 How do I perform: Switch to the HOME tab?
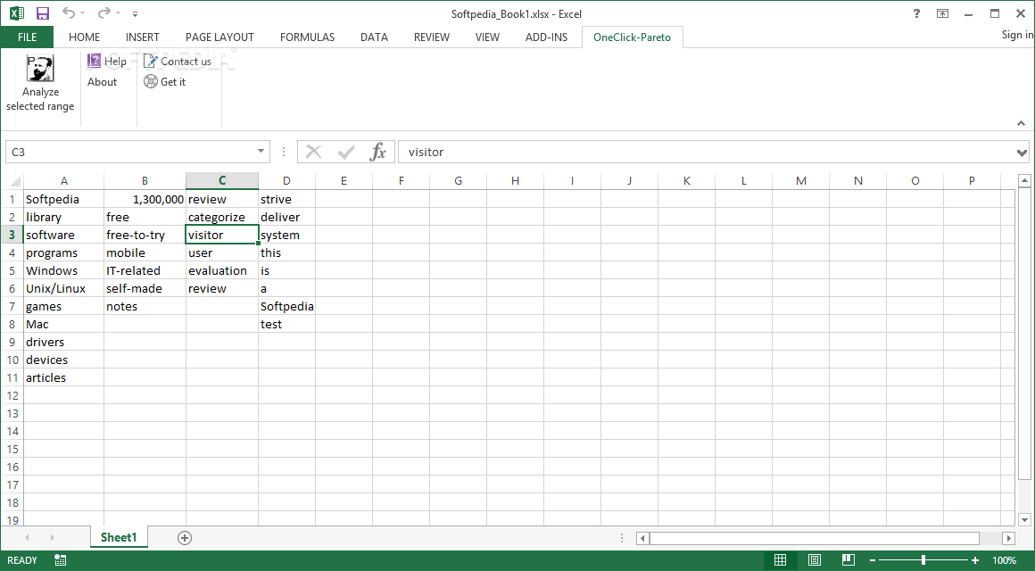coord(85,37)
